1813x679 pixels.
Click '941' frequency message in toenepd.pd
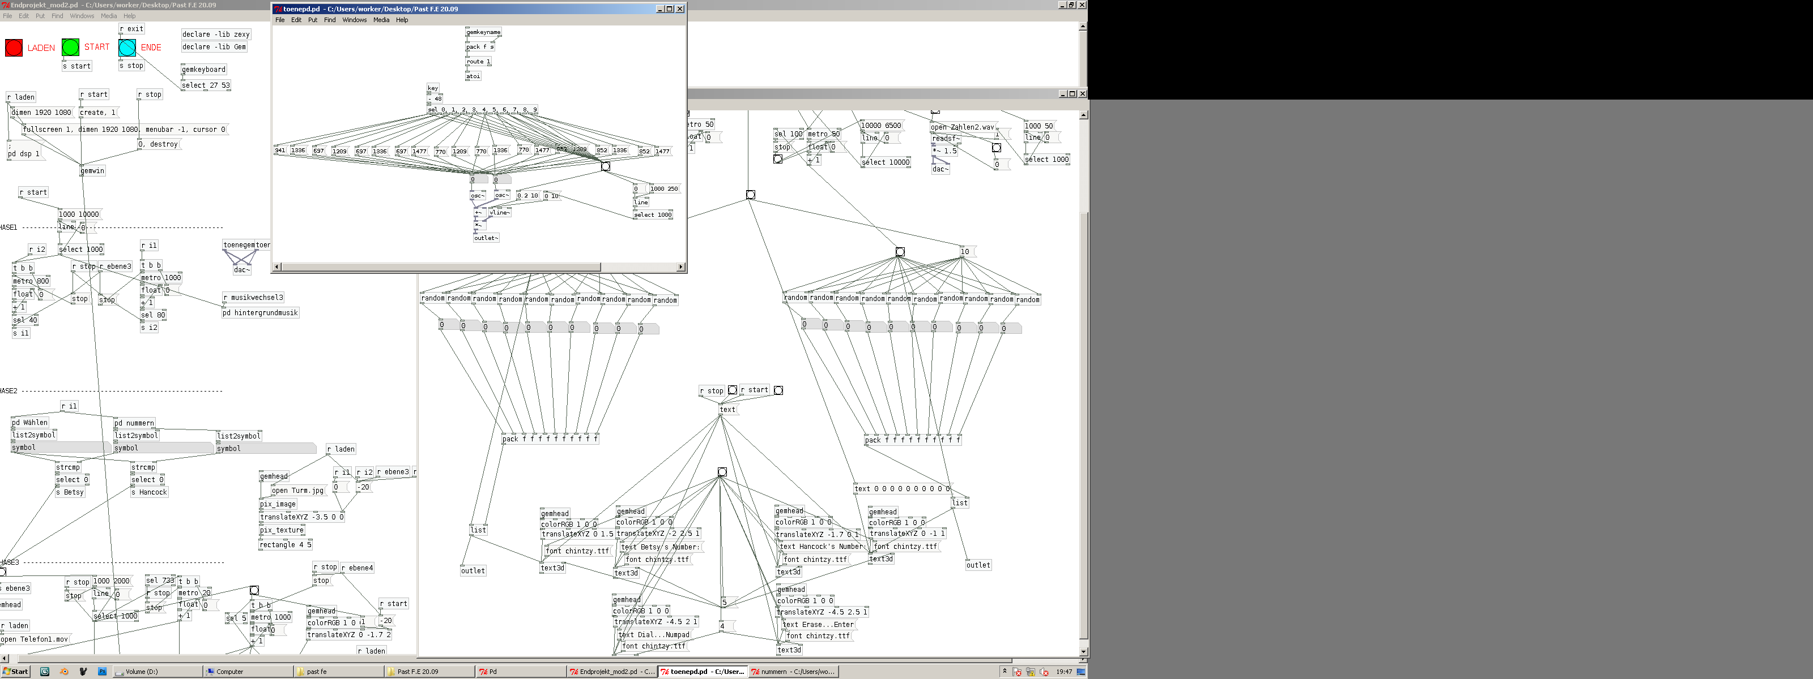point(281,151)
